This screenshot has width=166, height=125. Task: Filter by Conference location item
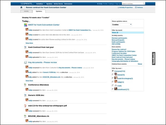(x=119, y=53)
